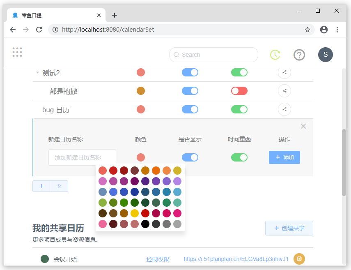Collapse the 测试2 tree arrow
The height and width of the screenshot is (270, 351).
pos(37,72)
